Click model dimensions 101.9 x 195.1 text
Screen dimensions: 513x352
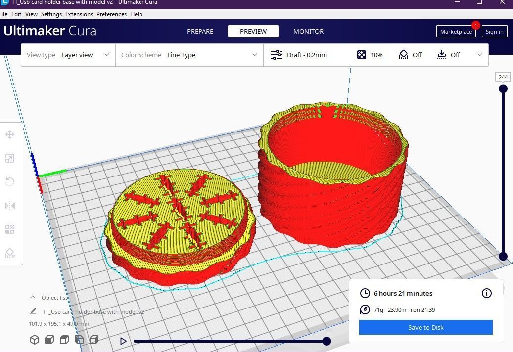click(59, 324)
